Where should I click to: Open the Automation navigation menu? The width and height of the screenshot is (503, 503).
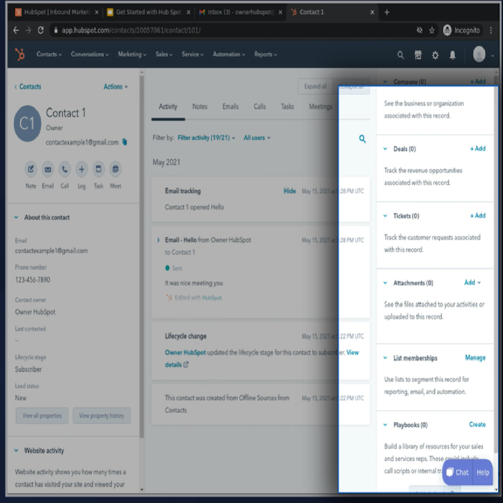click(x=229, y=54)
